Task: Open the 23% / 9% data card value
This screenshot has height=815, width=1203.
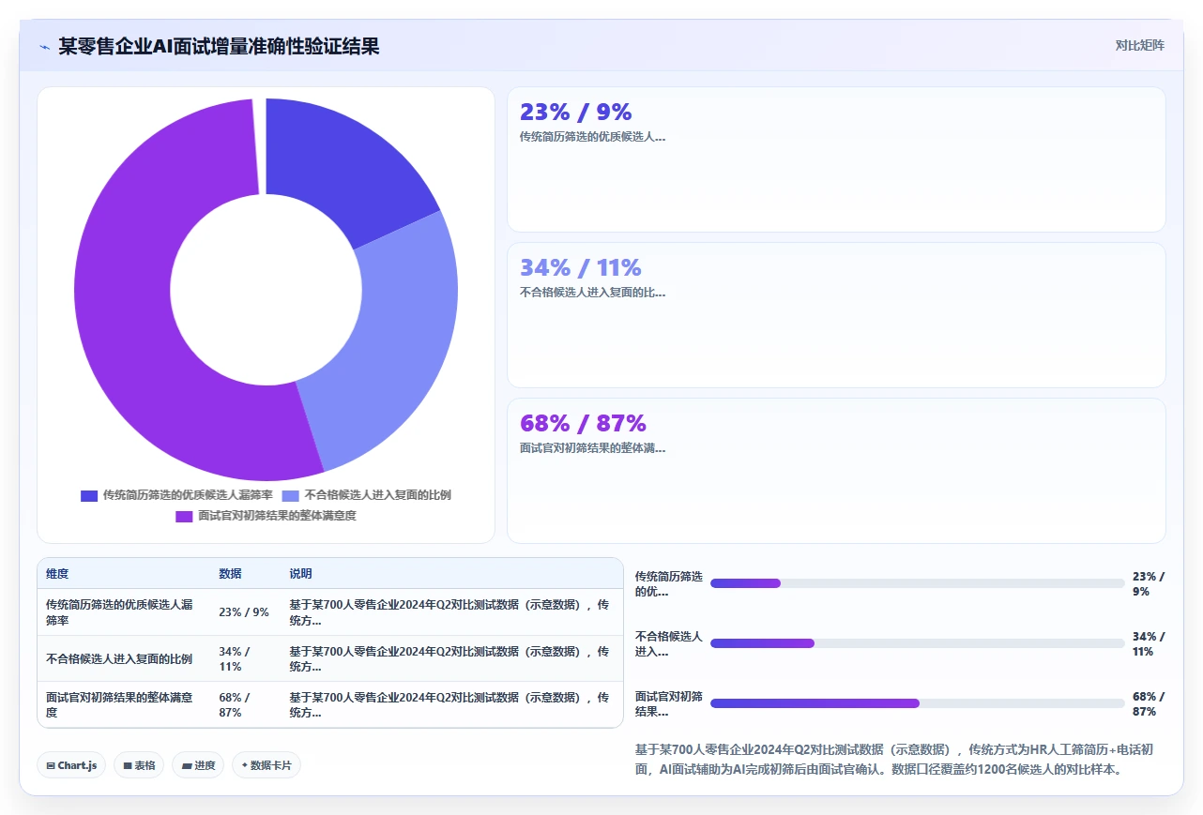Action: tap(576, 113)
